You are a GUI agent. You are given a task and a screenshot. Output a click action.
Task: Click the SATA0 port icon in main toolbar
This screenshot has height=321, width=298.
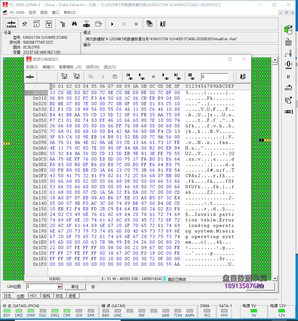tap(11, 24)
